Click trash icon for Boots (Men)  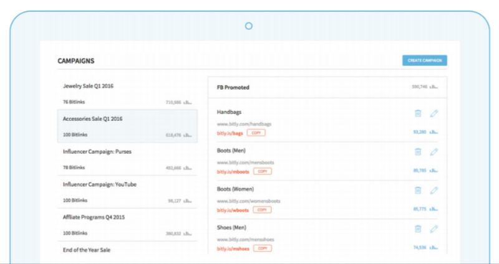click(x=418, y=151)
